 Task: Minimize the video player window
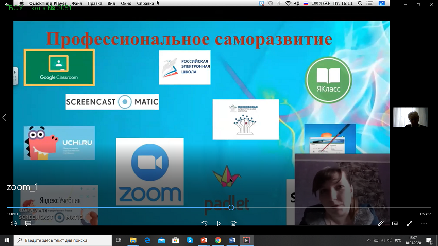406,5
